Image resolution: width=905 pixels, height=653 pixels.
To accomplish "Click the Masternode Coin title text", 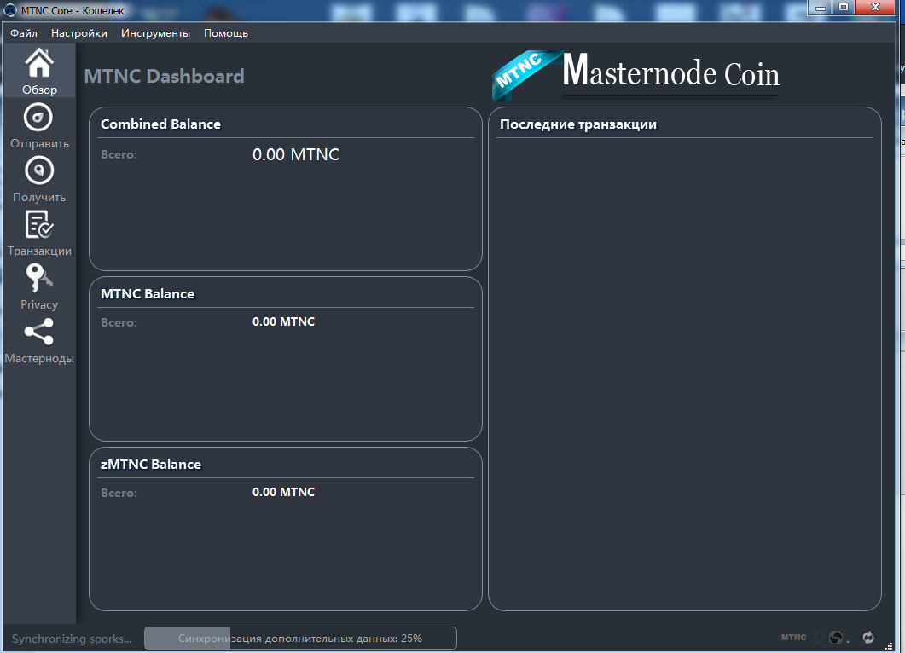I will click(670, 72).
